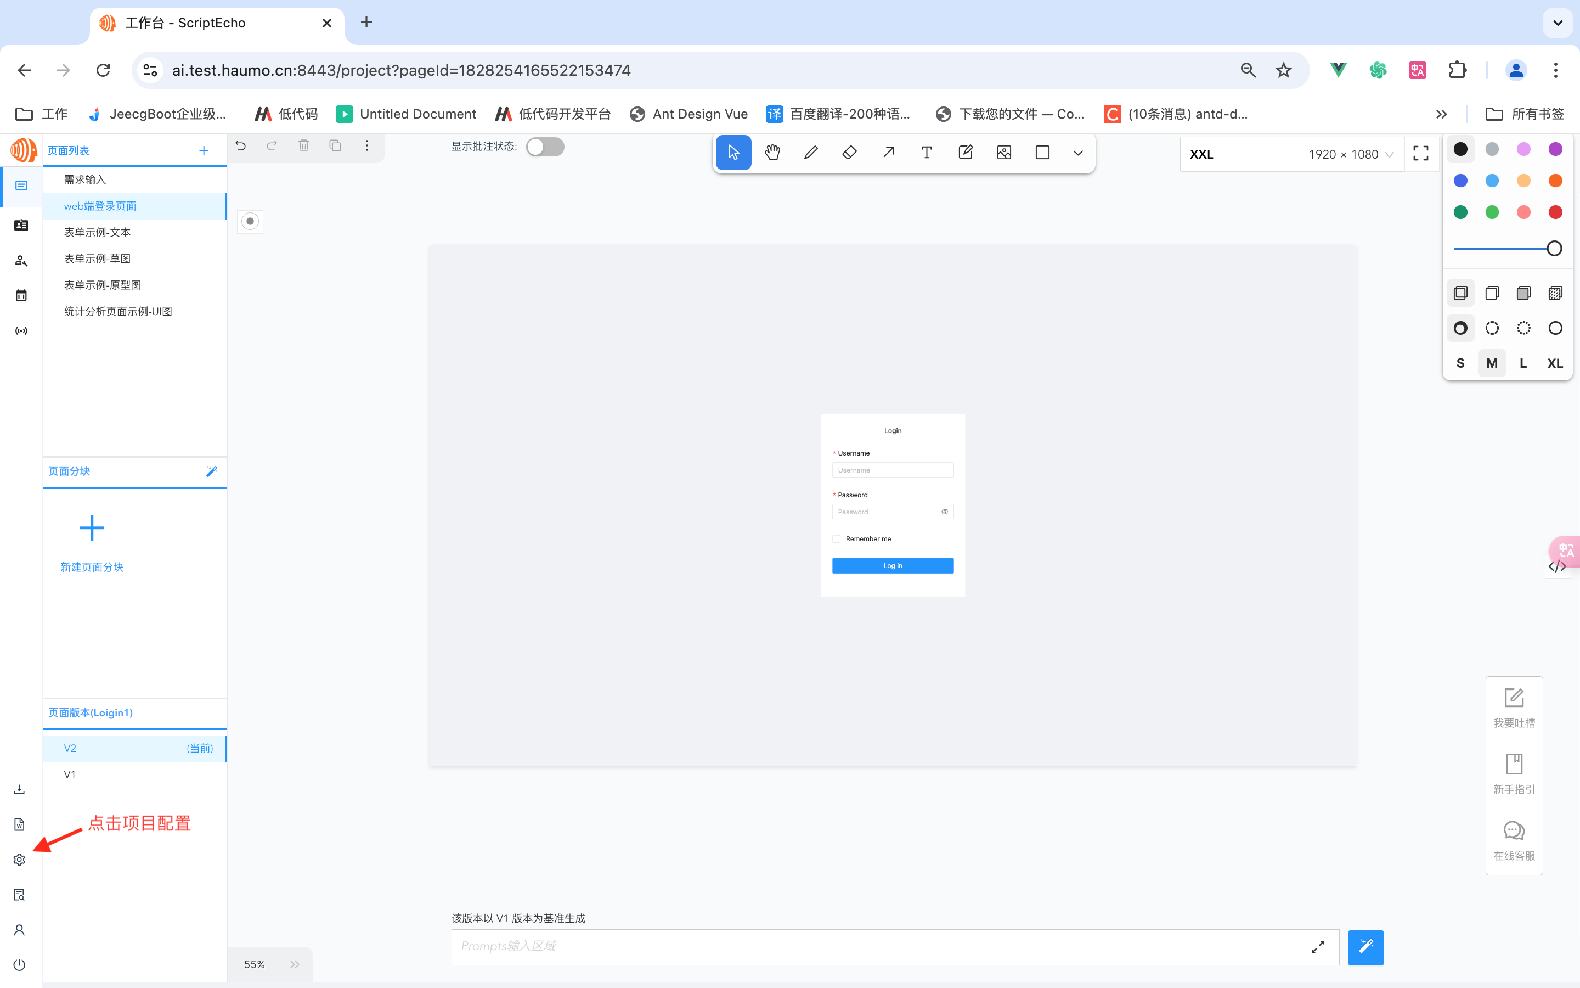Screen dimensions: 1580x988
Task: Select the eraser tool
Action: [x=849, y=153]
